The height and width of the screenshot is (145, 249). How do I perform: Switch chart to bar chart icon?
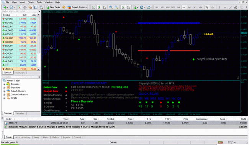point(94,7)
